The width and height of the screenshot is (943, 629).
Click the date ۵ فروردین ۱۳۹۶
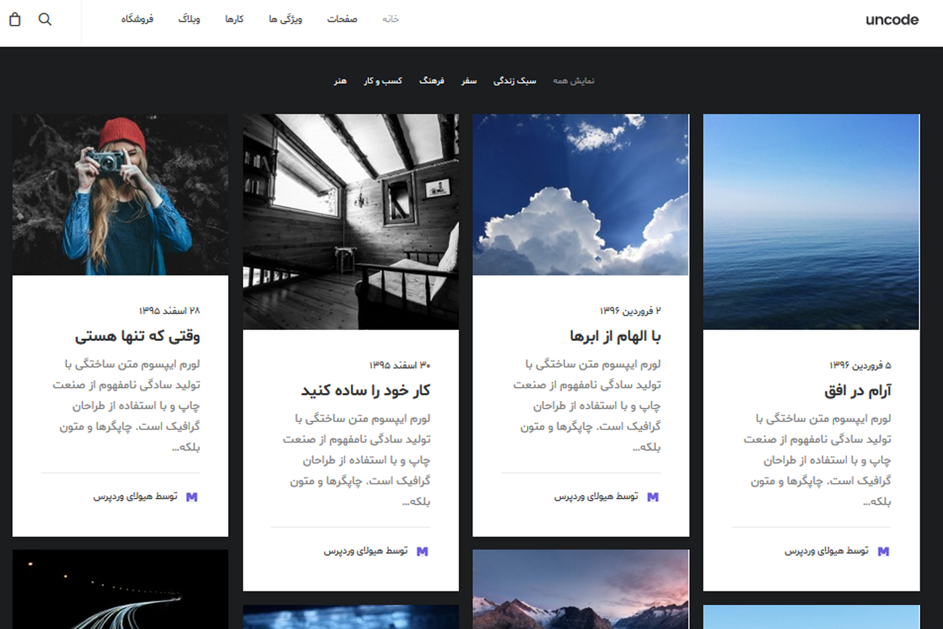tap(860, 365)
